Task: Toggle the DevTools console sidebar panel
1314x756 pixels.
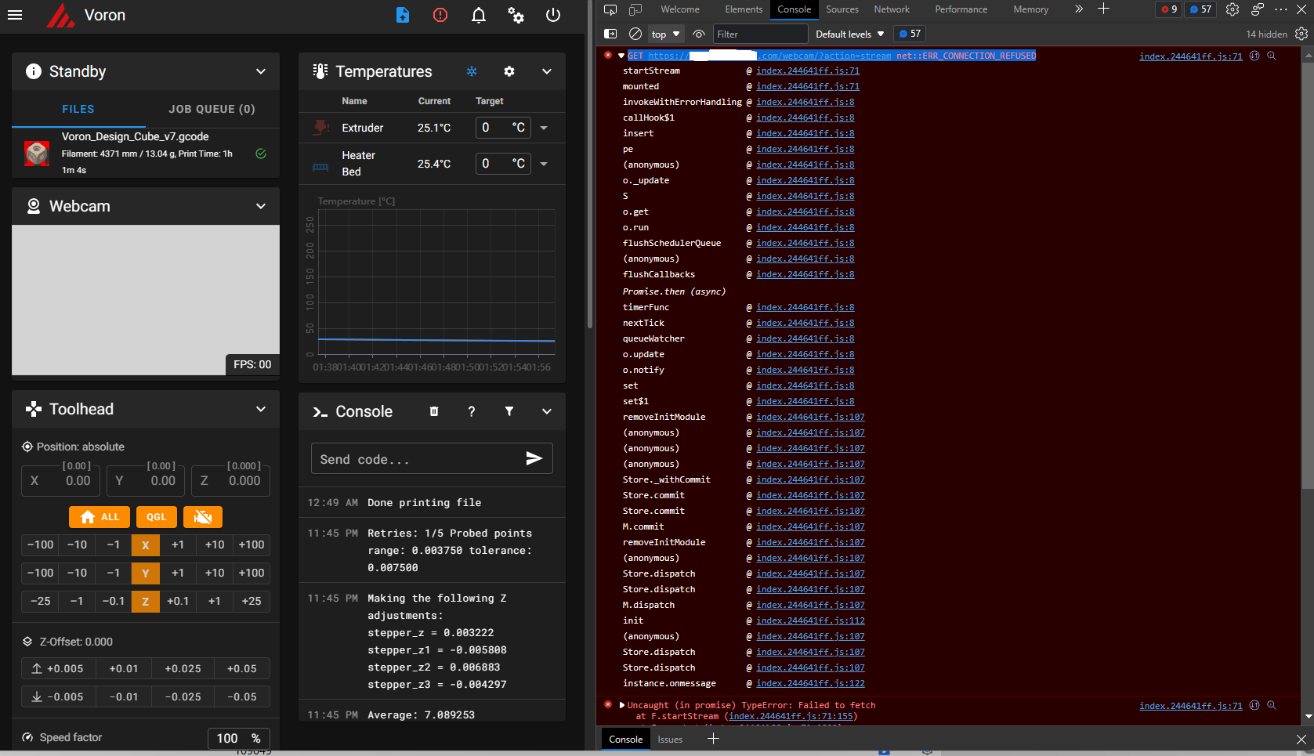Action: click(610, 34)
